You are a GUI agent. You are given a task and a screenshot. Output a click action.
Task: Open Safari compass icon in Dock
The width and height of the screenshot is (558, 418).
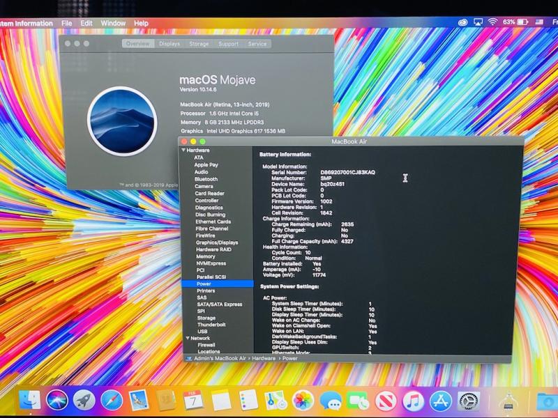click(112, 400)
